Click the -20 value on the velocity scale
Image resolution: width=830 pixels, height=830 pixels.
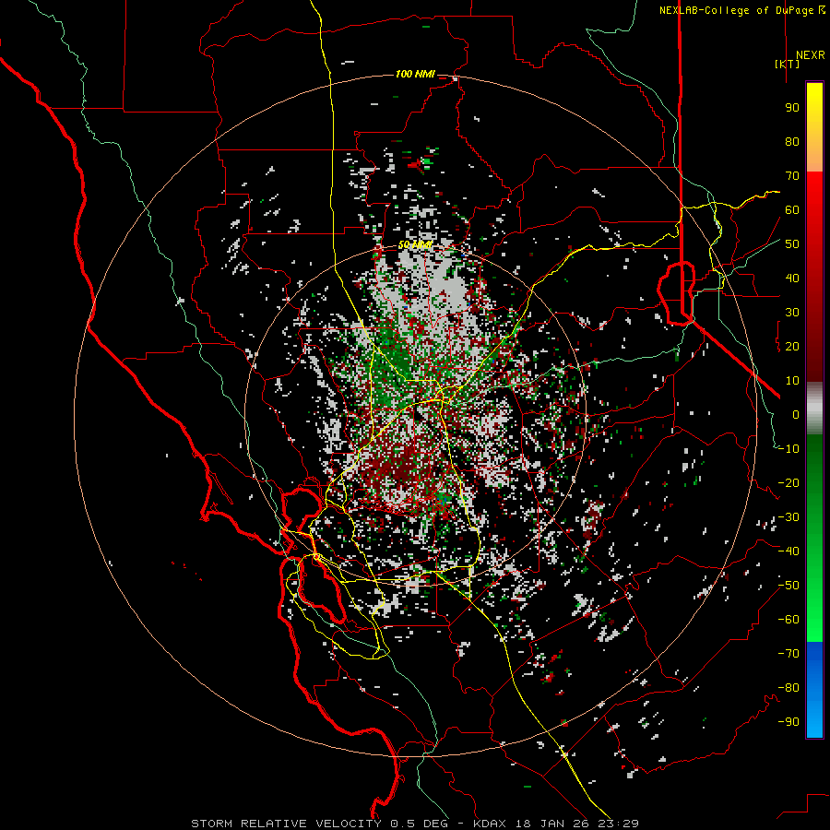788,482
